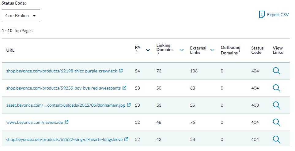This screenshot has width=295, height=151.
Task: Click the Export CSV link text
Action: tap(278, 15)
